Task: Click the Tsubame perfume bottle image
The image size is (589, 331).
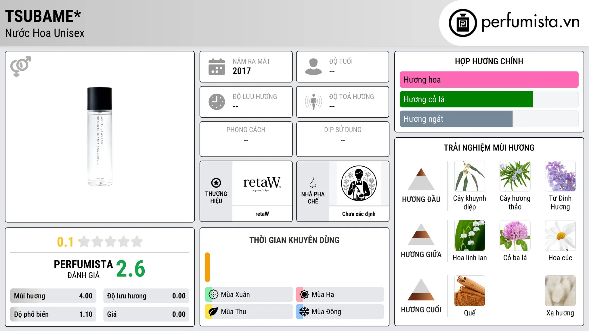Action: [100, 137]
